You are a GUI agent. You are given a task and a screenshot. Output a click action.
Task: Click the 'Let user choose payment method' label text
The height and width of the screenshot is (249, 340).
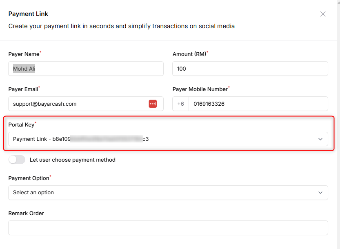[x=72, y=160]
